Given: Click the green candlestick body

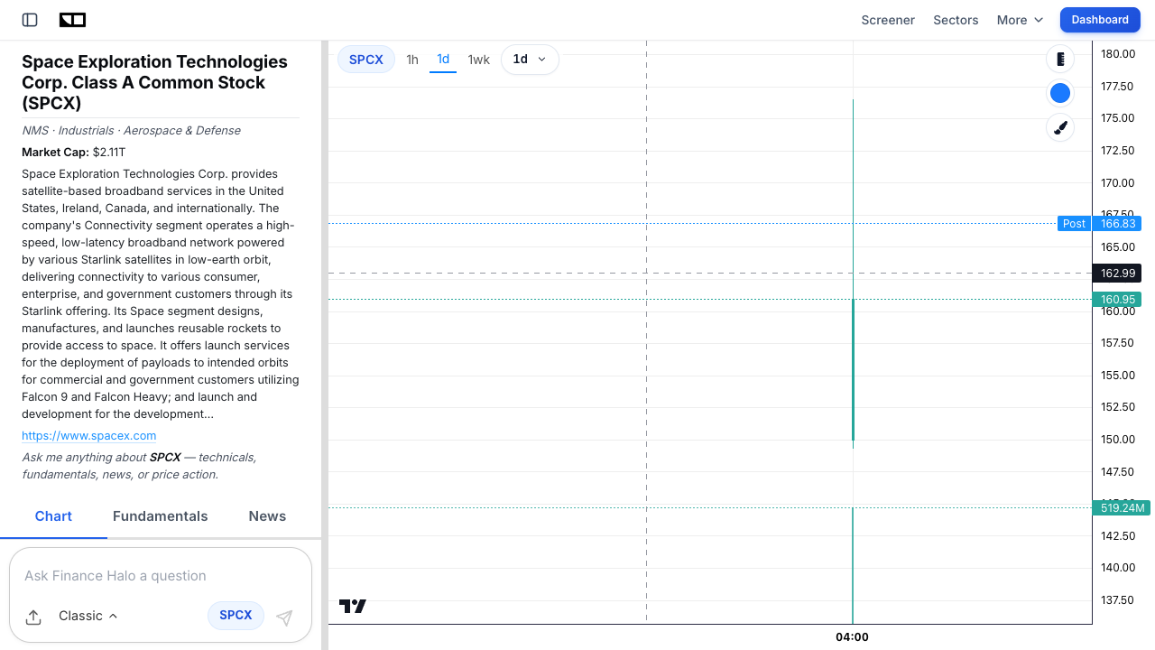Looking at the screenshot, I should click(853, 369).
